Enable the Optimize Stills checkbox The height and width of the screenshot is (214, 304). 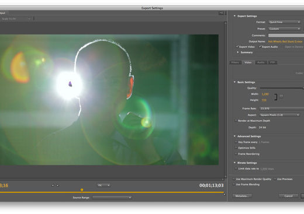pyautogui.click(x=236, y=148)
